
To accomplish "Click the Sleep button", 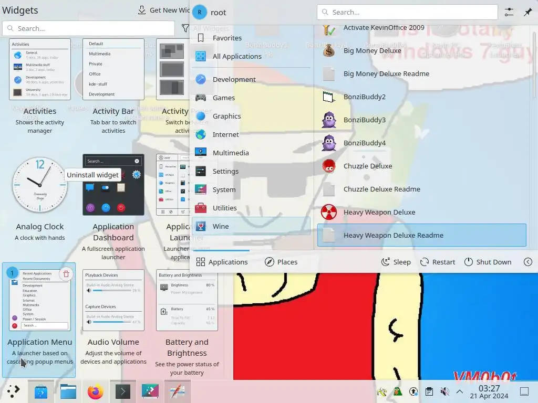I will (x=396, y=262).
